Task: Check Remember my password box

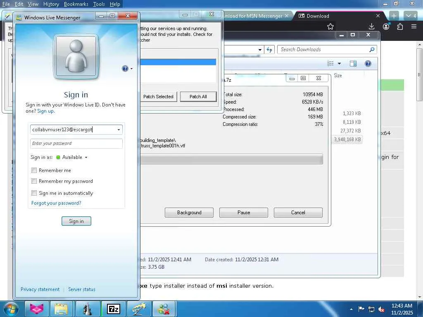Action: coord(34,181)
